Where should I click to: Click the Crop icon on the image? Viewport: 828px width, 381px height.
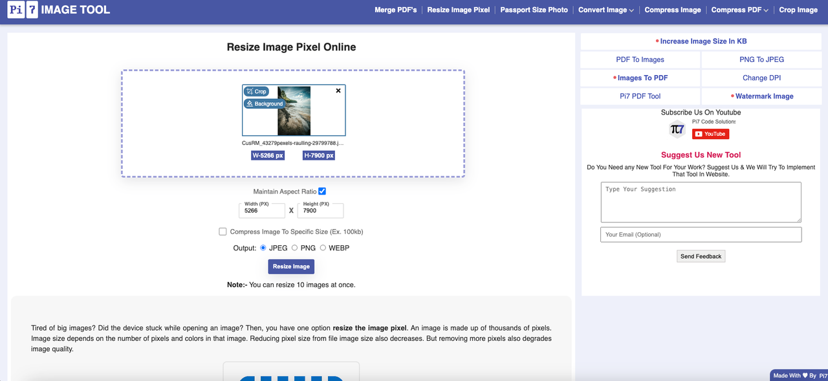click(x=256, y=92)
